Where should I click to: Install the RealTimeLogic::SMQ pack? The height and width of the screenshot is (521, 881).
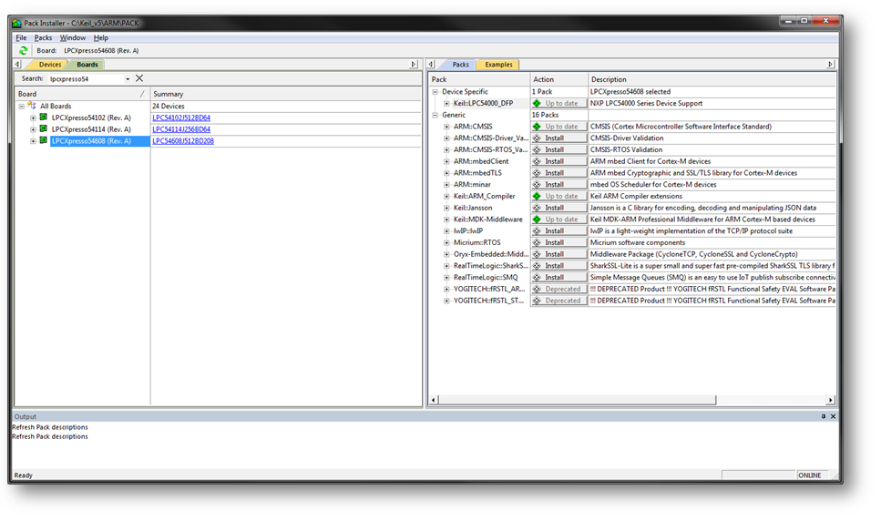click(559, 277)
